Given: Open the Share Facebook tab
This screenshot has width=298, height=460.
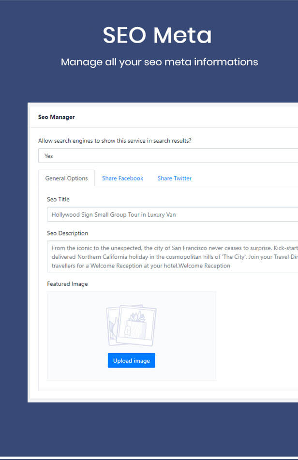Looking at the screenshot, I should [122, 178].
